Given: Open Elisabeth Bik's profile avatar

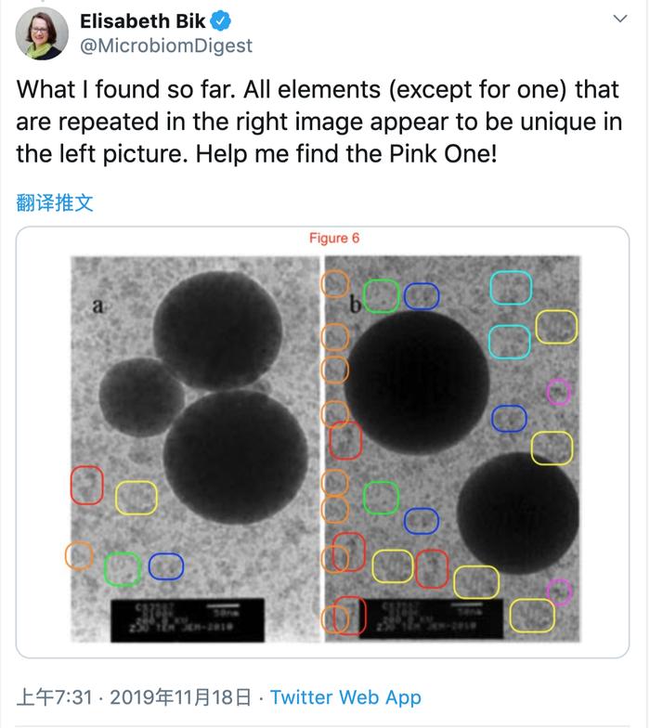Looking at the screenshot, I should tap(42, 33).
